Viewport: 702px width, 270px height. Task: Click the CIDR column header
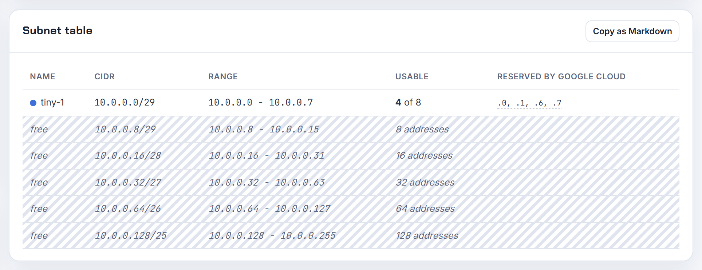click(104, 76)
